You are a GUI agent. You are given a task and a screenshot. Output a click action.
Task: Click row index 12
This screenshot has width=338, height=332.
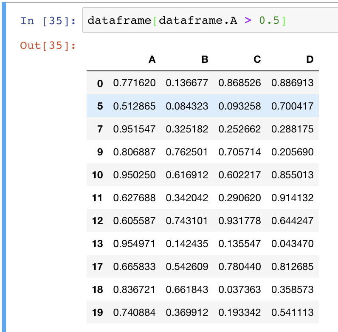click(97, 221)
